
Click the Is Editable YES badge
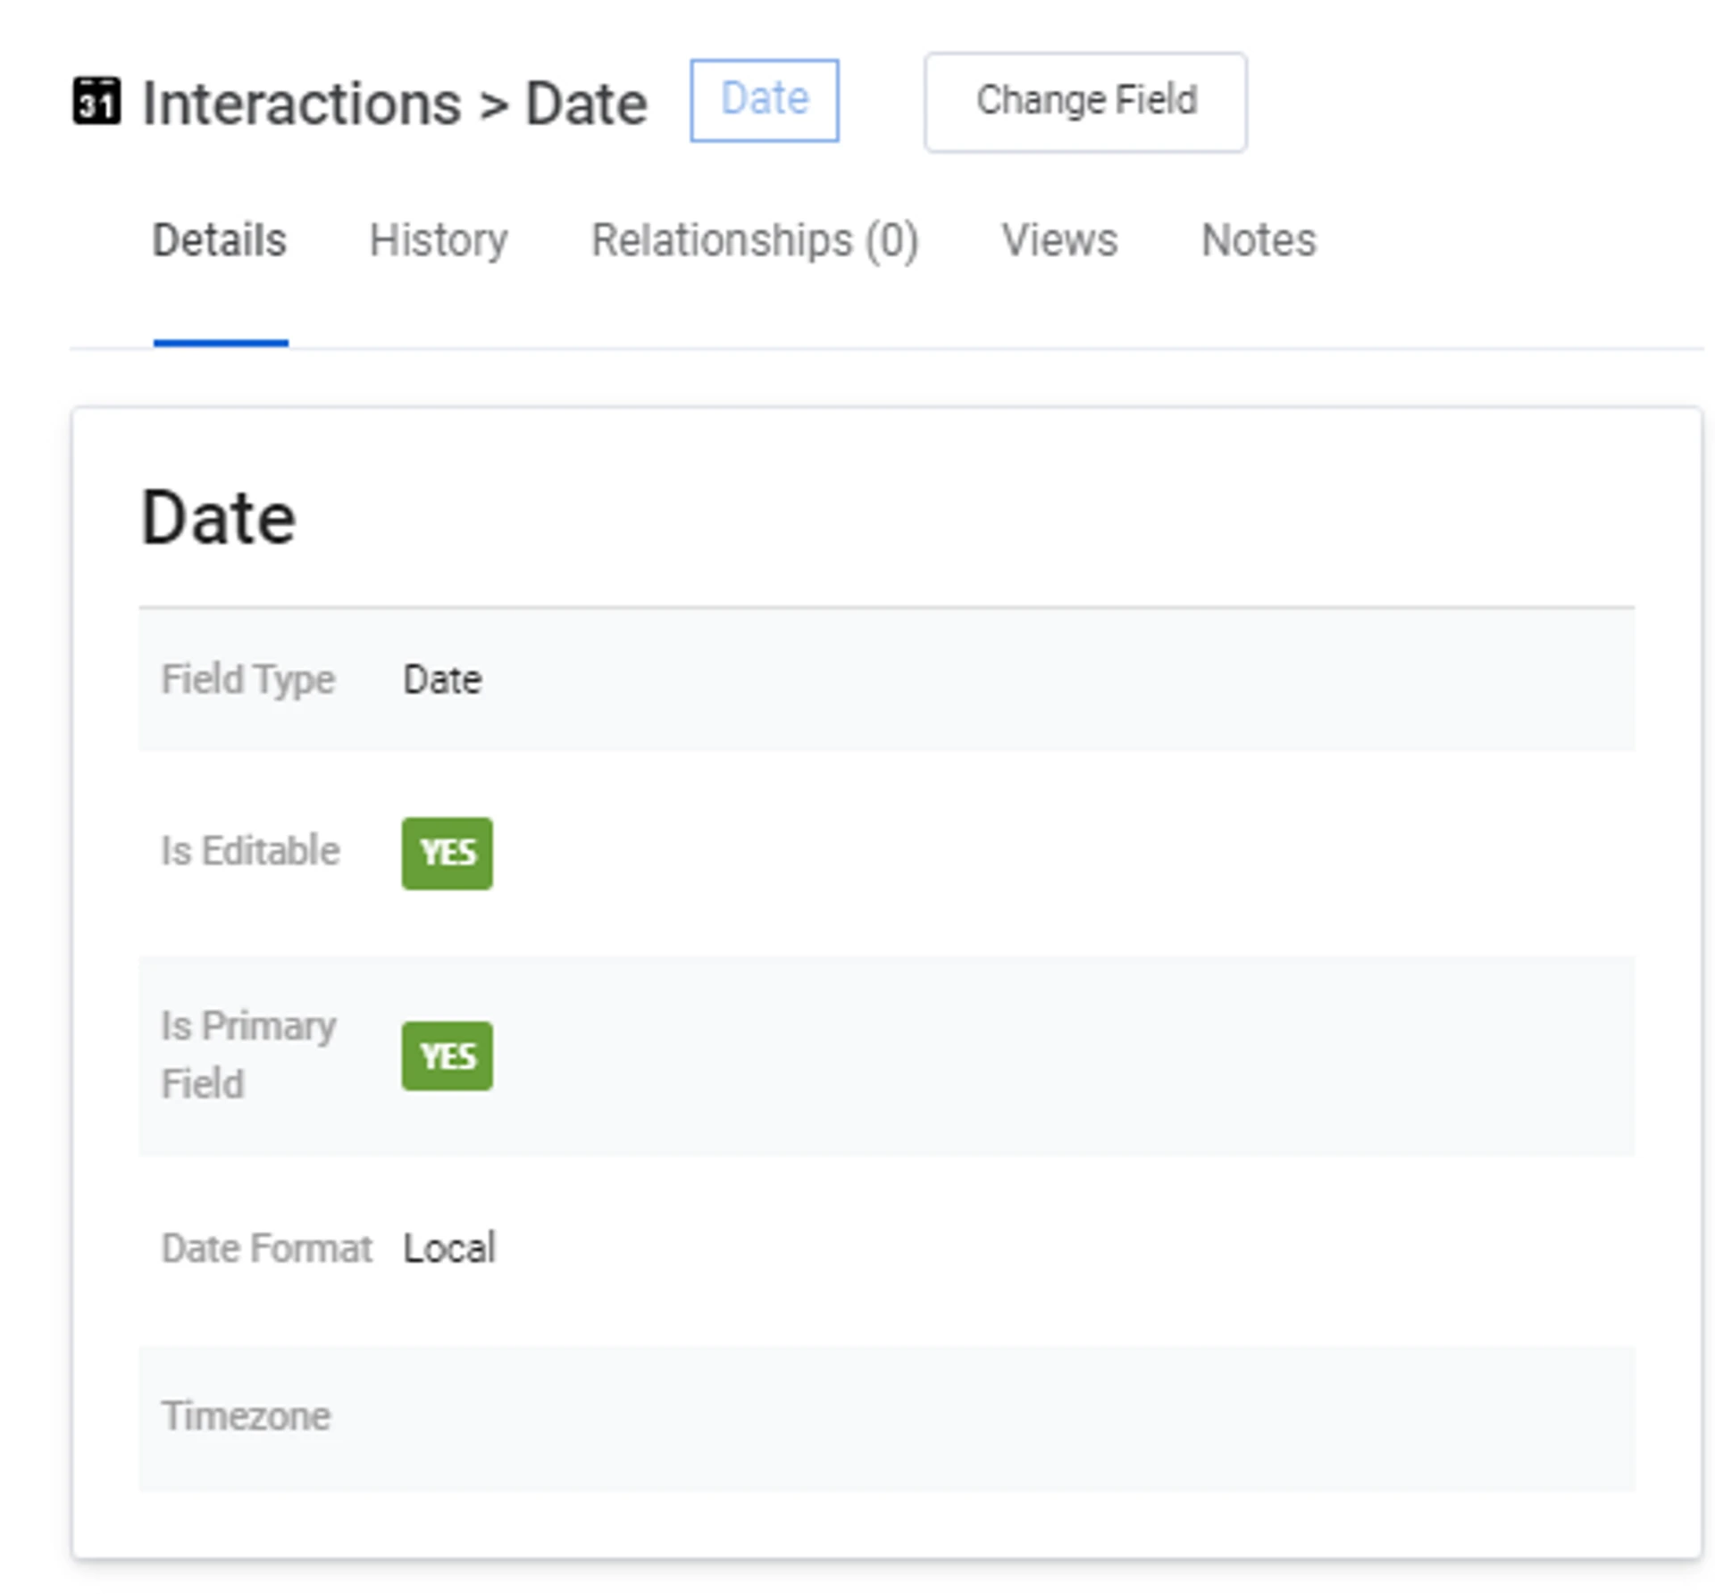pos(447,853)
